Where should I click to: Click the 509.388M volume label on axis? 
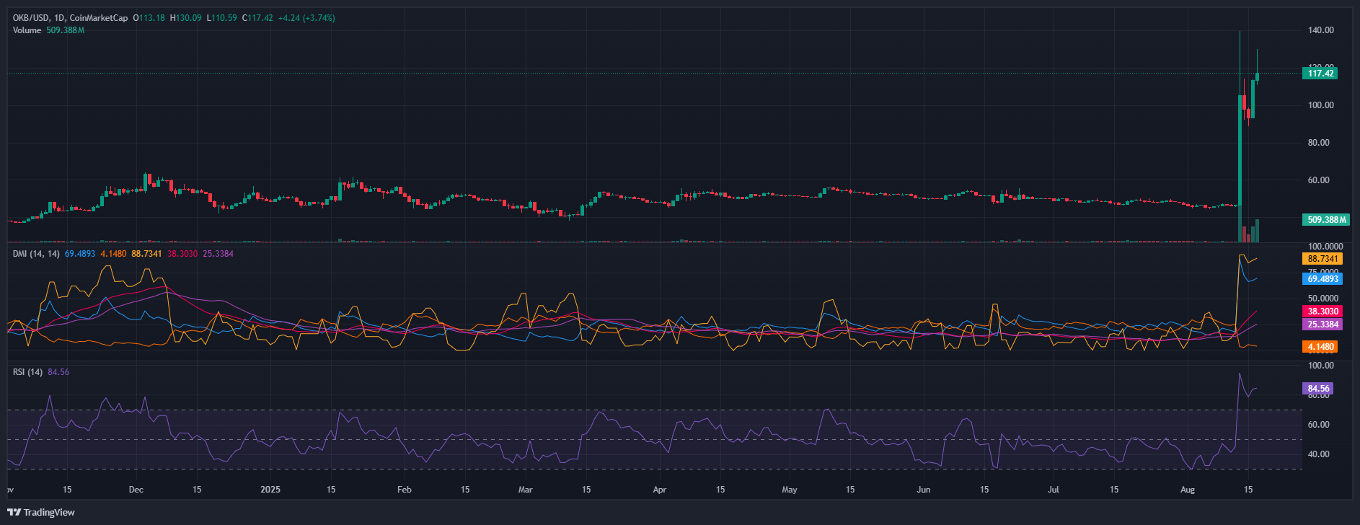pos(1326,220)
